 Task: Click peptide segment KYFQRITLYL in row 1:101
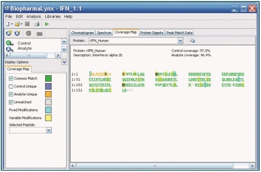coord(166,85)
